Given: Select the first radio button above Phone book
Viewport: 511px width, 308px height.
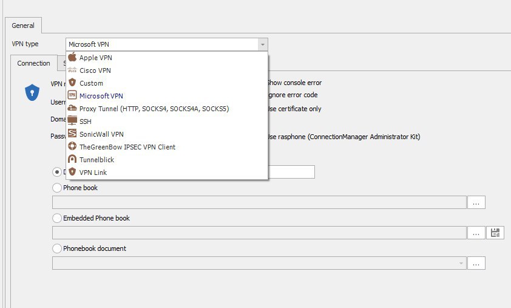Looking at the screenshot, I should (x=57, y=172).
